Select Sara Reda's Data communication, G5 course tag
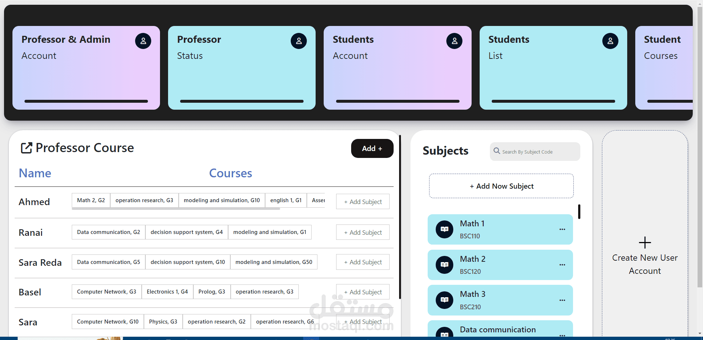The image size is (703, 340). (x=108, y=262)
